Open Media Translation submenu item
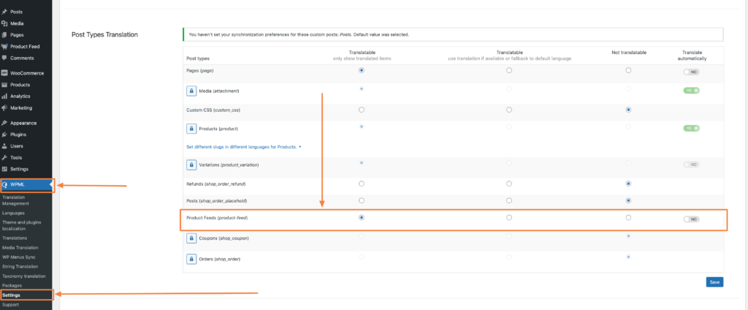 (20, 247)
